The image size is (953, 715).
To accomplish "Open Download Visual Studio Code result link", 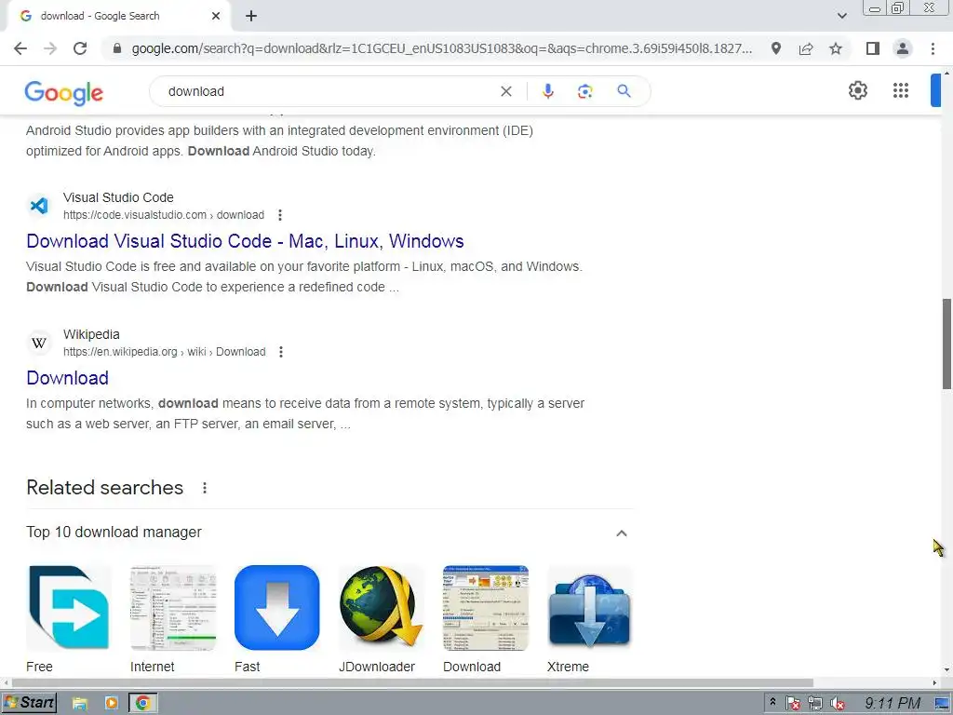I will pyautogui.click(x=245, y=241).
